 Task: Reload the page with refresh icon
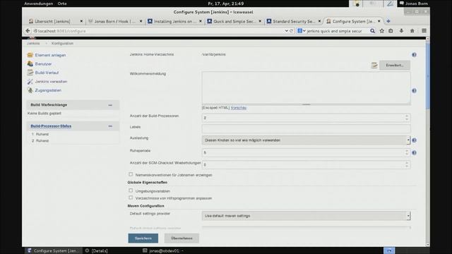click(292, 31)
